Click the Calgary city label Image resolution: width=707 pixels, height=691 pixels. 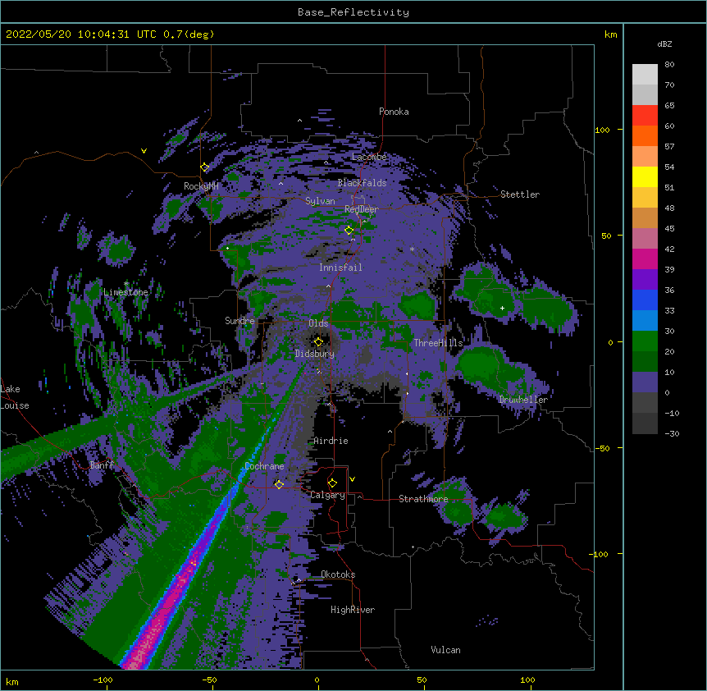(327, 495)
